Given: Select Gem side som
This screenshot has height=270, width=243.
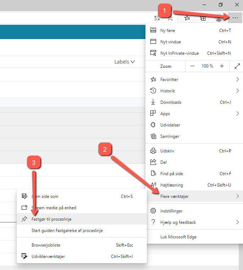Looking at the screenshot, I should pyautogui.click(x=82, y=196).
